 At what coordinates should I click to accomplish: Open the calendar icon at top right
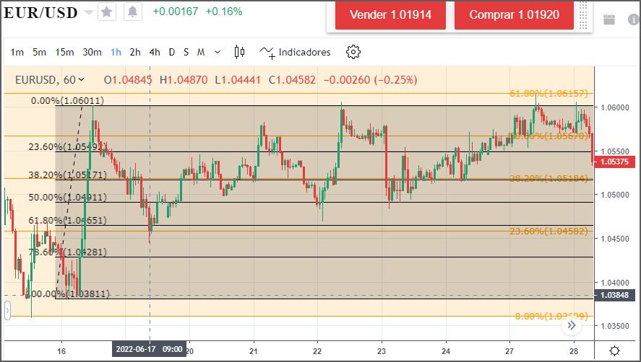pos(608,19)
